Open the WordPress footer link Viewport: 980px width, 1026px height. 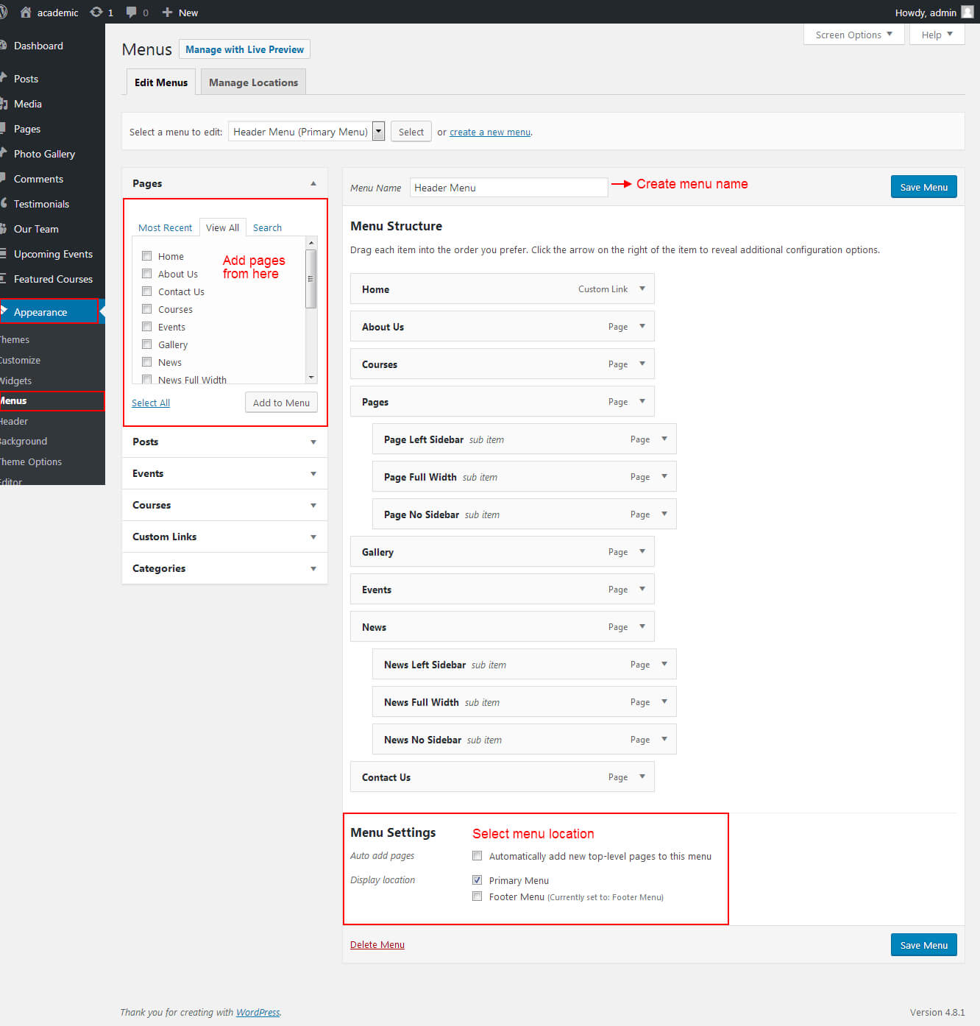coord(258,1012)
